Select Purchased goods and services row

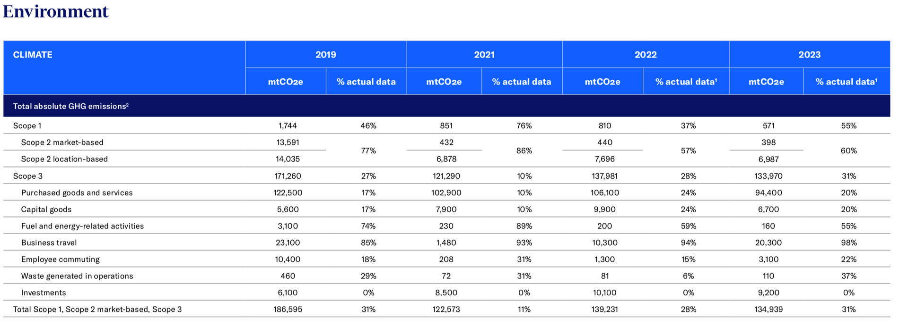(446, 192)
